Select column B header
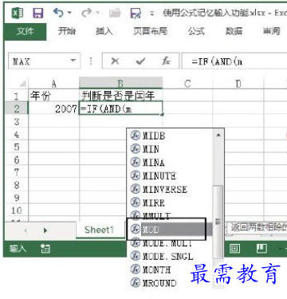287x299 pixels. [x=121, y=84]
